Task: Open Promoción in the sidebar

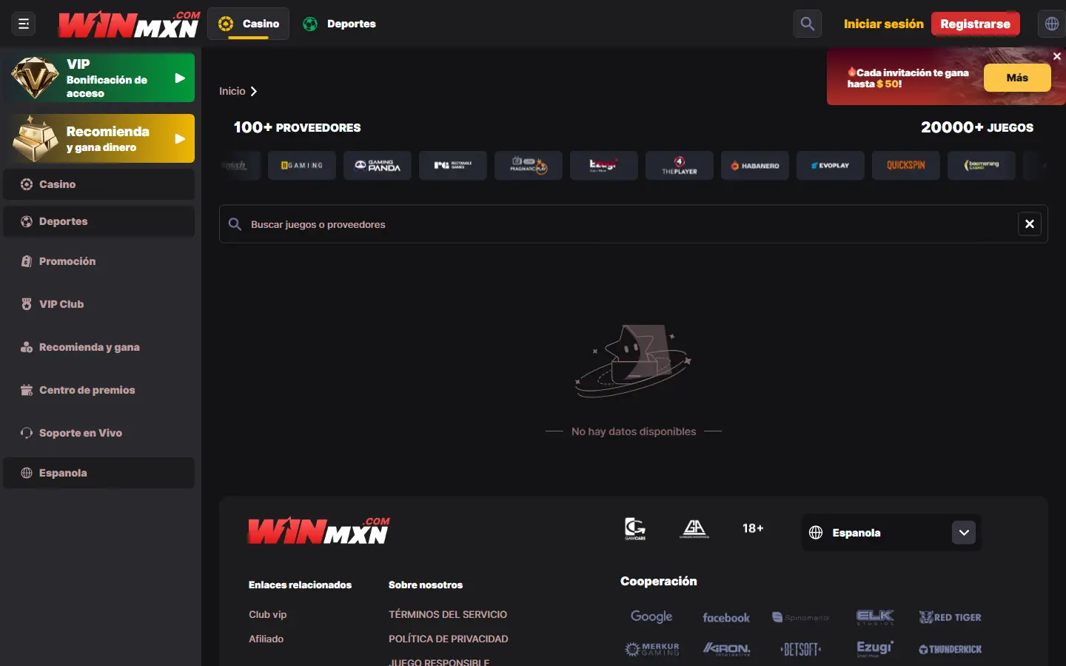Action: pyautogui.click(x=99, y=261)
